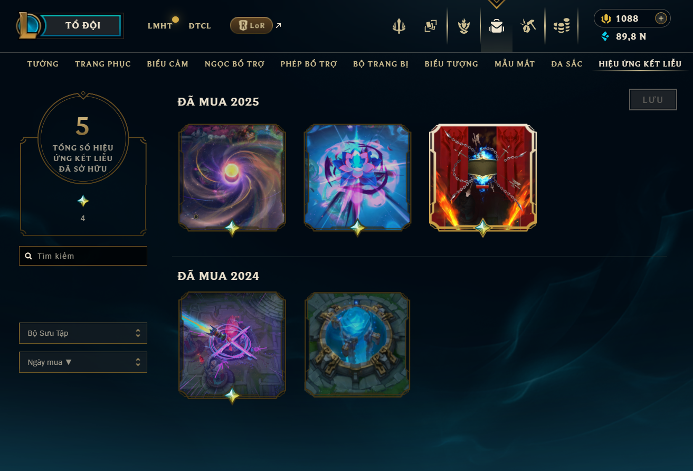Screen dimensions: 693x471
Task: Expand the Bộ Sưu Tập dropdown
Action: coord(83,333)
